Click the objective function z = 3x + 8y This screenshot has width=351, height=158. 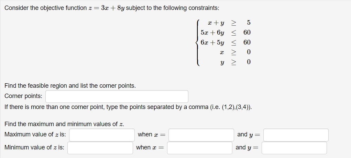pyautogui.click(x=107, y=8)
